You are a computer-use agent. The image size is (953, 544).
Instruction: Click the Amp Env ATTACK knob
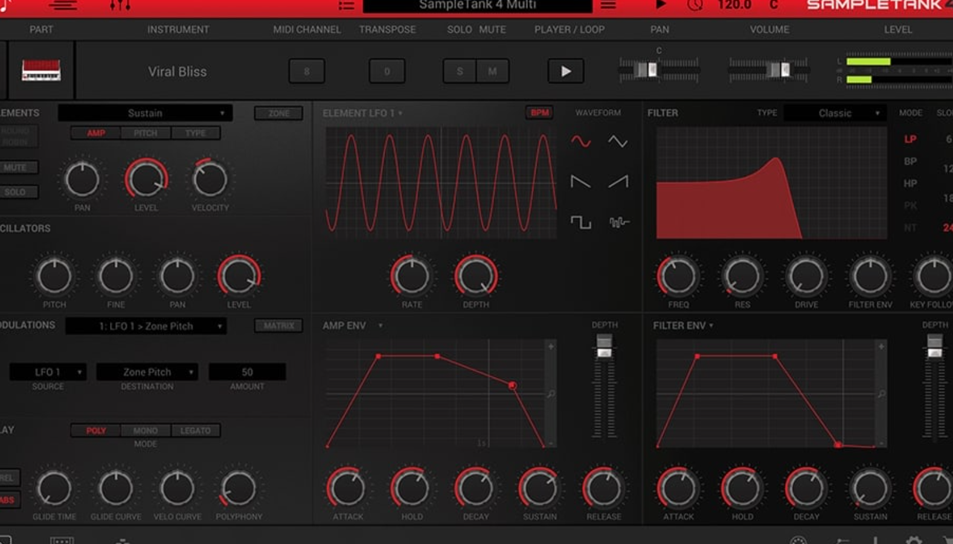click(347, 488)
